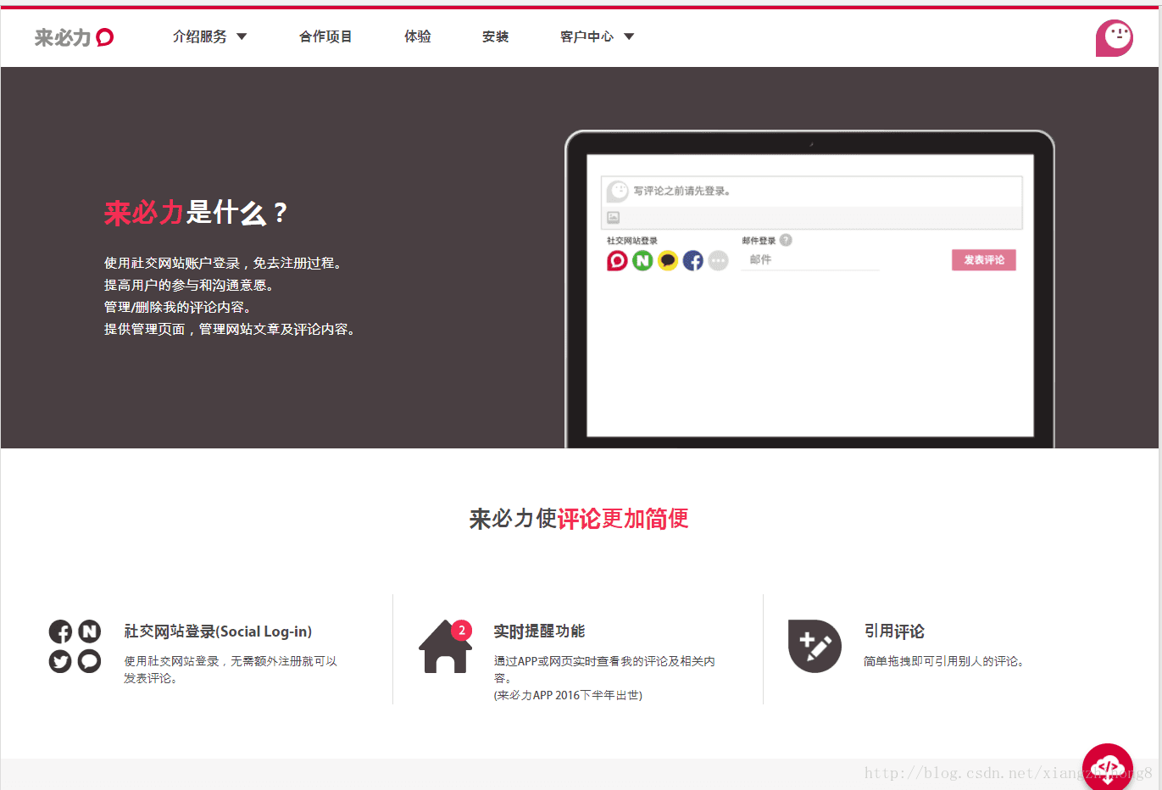Click the pink 发表评论 button
1162x790 pixels.
pyautogui.click(x=984, y=260)
